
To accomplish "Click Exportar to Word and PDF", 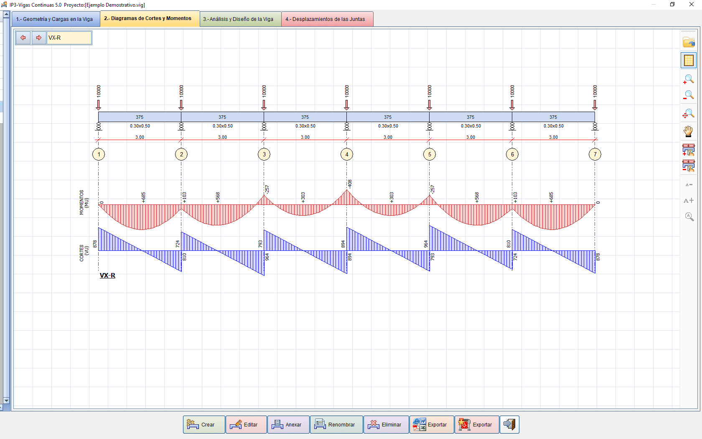I will (x=432, y=424).
